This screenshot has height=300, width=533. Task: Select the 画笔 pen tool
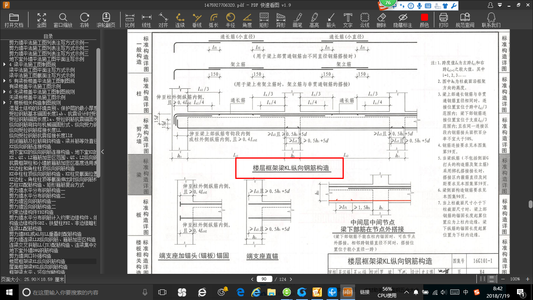pos(298,20)
